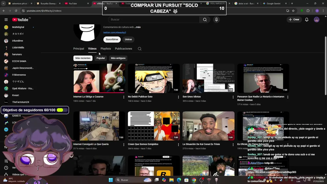Image resolution: width=327 pixels, height=184 pixels.
Task: Switch to Principal channel tab
Action: pyautogui.click(x=79, y=49)
